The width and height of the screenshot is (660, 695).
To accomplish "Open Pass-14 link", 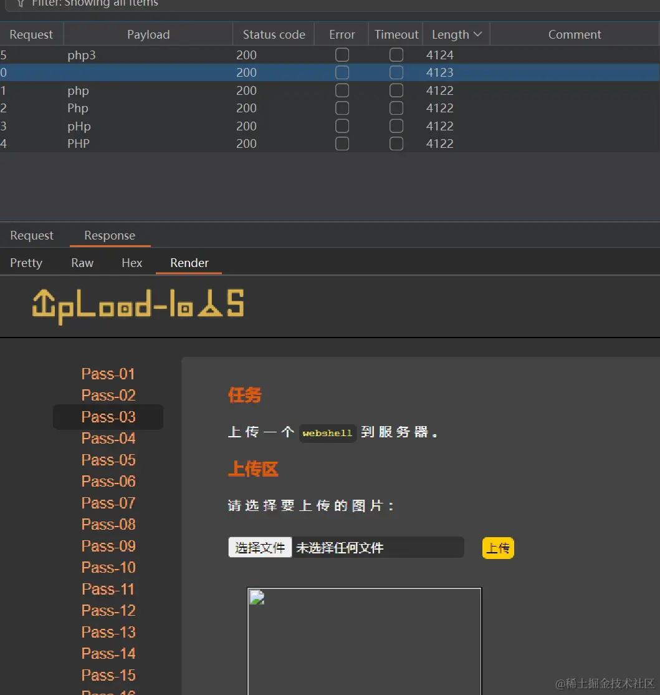I will (108, 653).
